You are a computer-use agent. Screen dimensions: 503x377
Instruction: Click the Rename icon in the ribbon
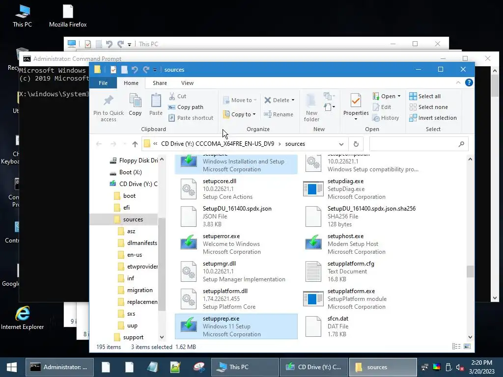(x=268, y=114)
